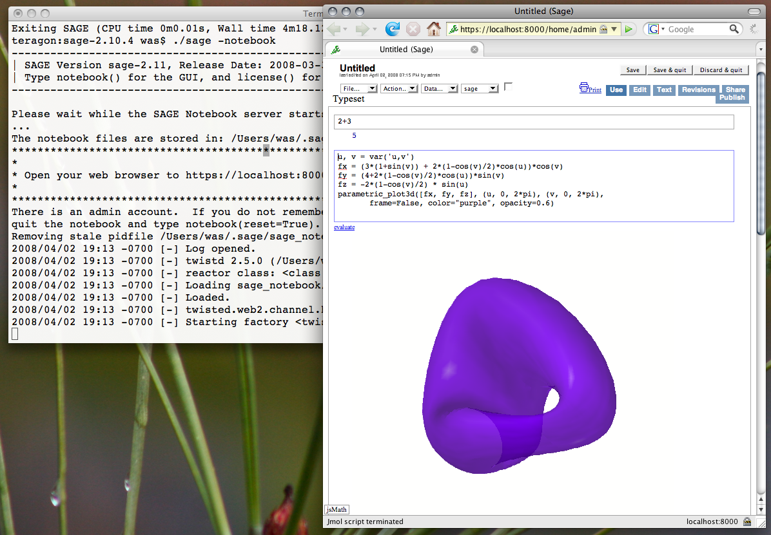Open the Share tab
The image size is (771, 535).
click(x=735, y=89)
